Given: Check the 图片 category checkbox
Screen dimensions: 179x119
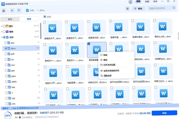Looking at the screenshot, I should click(x=4, y=26).
